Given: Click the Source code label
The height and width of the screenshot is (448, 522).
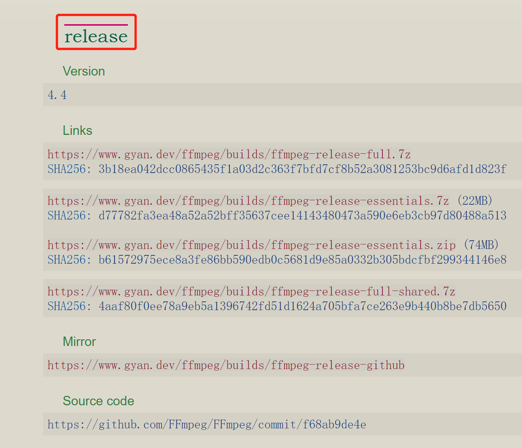Looking at the screenshot, I should 98,401.
